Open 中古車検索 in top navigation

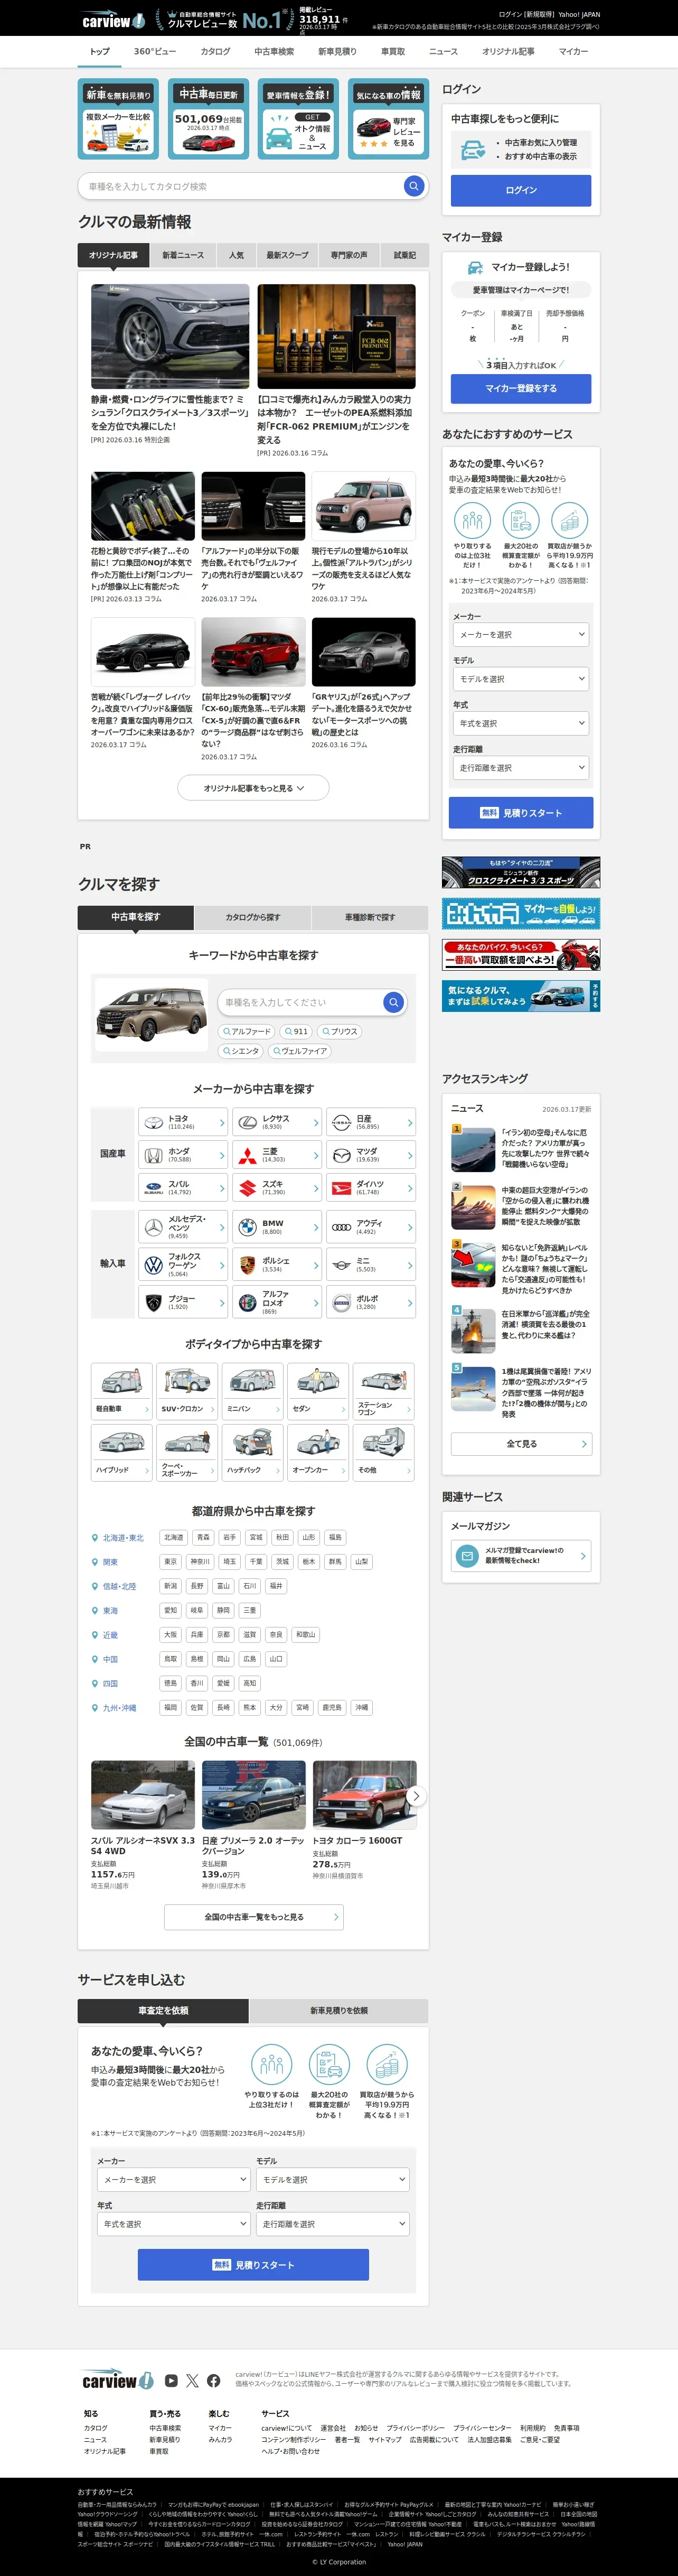click(274, 52)
